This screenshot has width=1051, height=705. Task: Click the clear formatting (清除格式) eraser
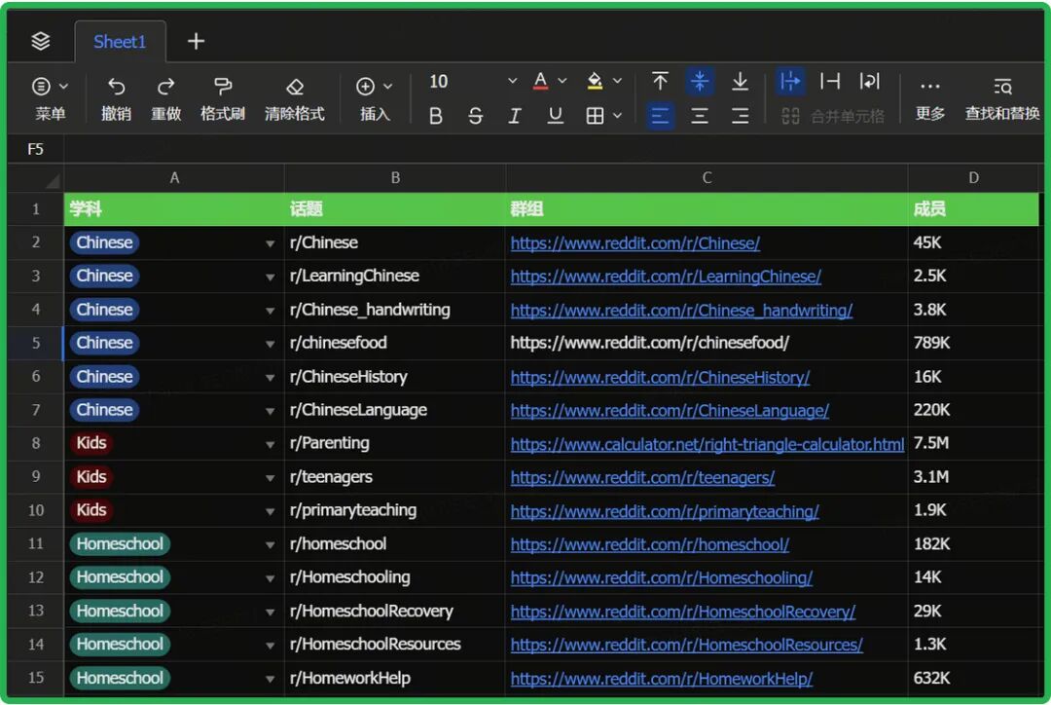[x=295, y=87]
